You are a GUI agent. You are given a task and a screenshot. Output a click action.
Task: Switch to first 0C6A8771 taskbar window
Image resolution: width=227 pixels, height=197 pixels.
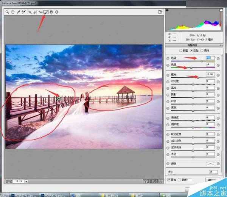click(x=23, y=195)
